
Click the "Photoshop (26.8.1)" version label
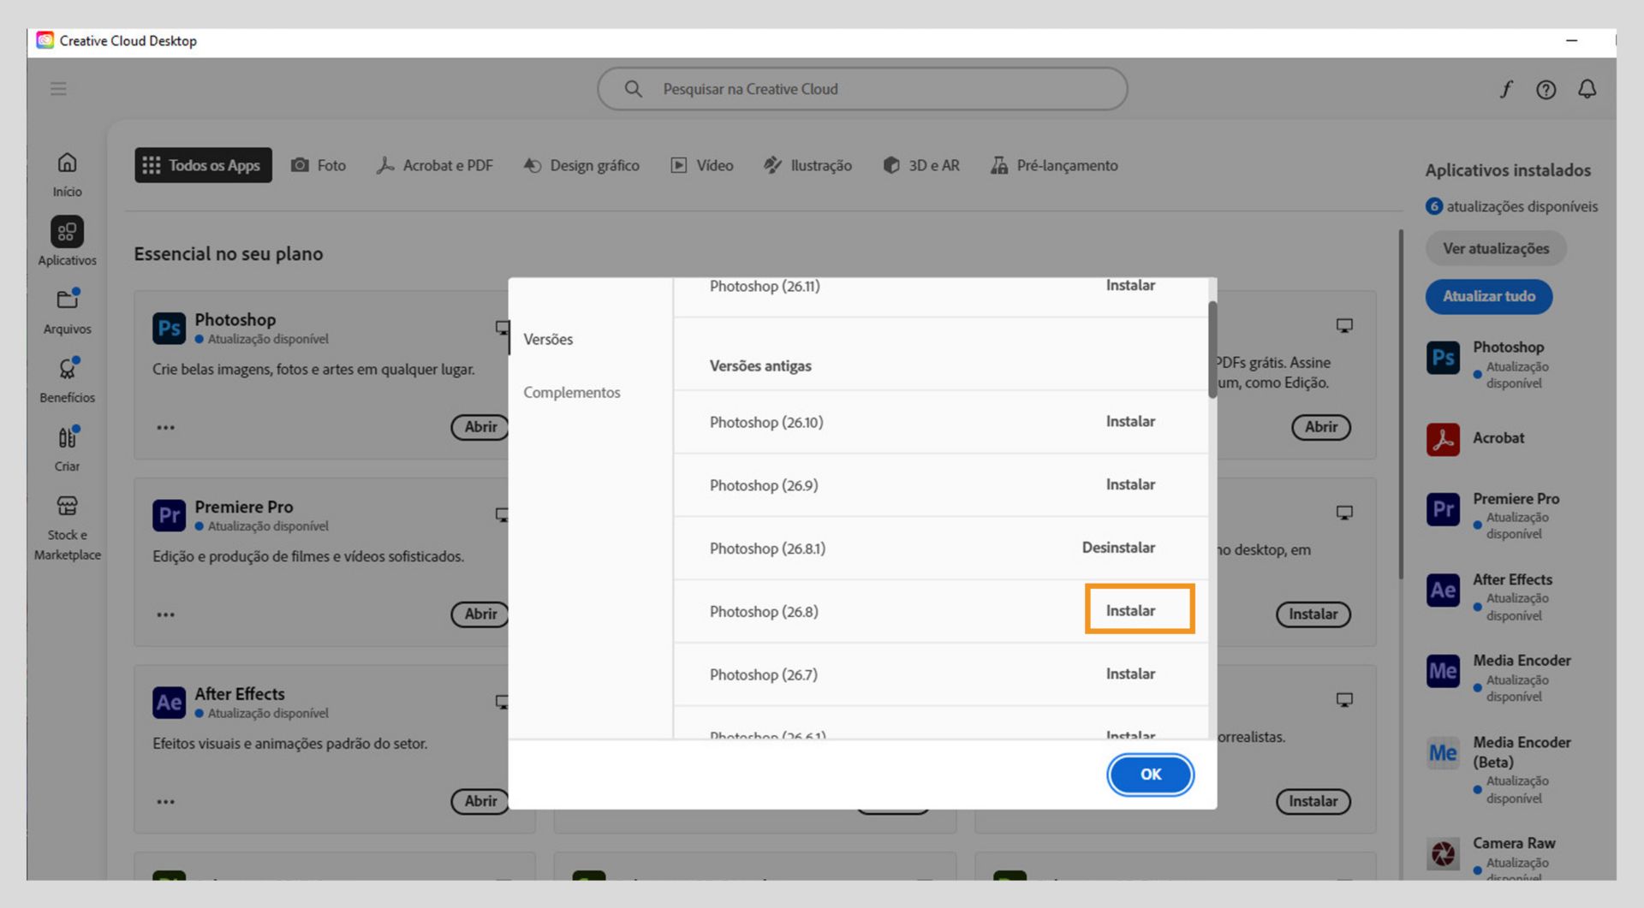[767, 549]
